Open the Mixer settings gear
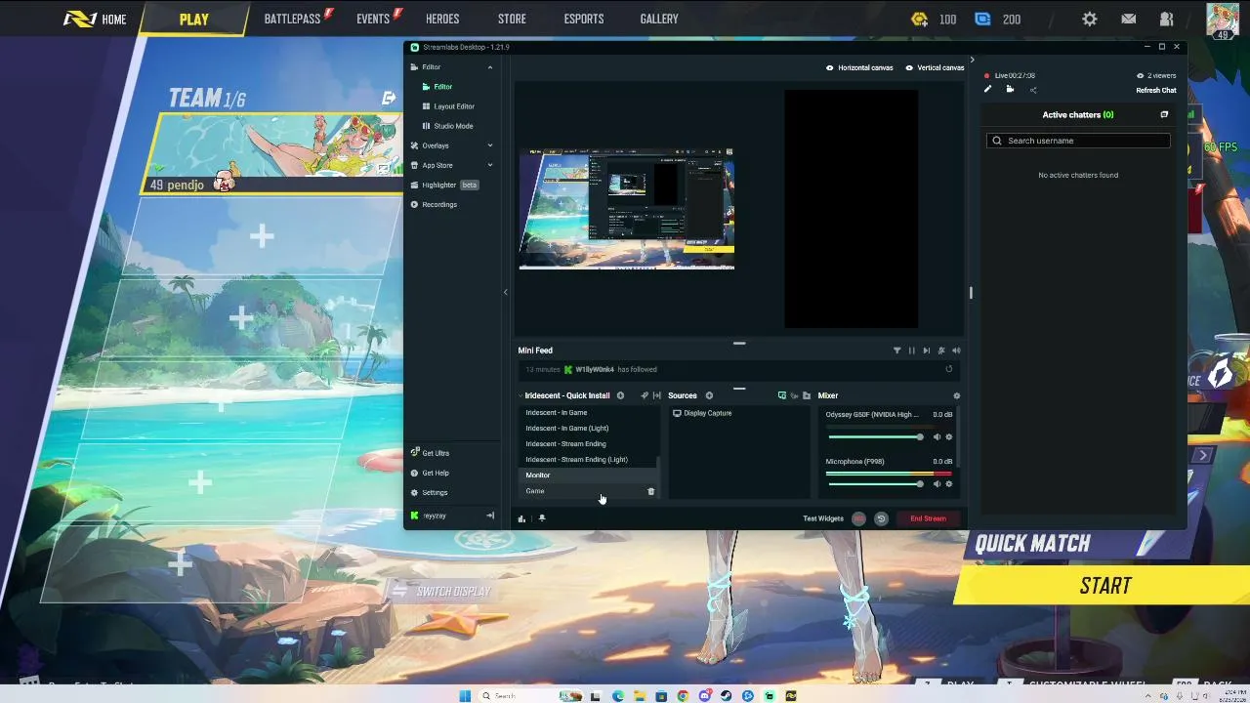Screen dimensions: 1250x703 click(x=956, y=395)
